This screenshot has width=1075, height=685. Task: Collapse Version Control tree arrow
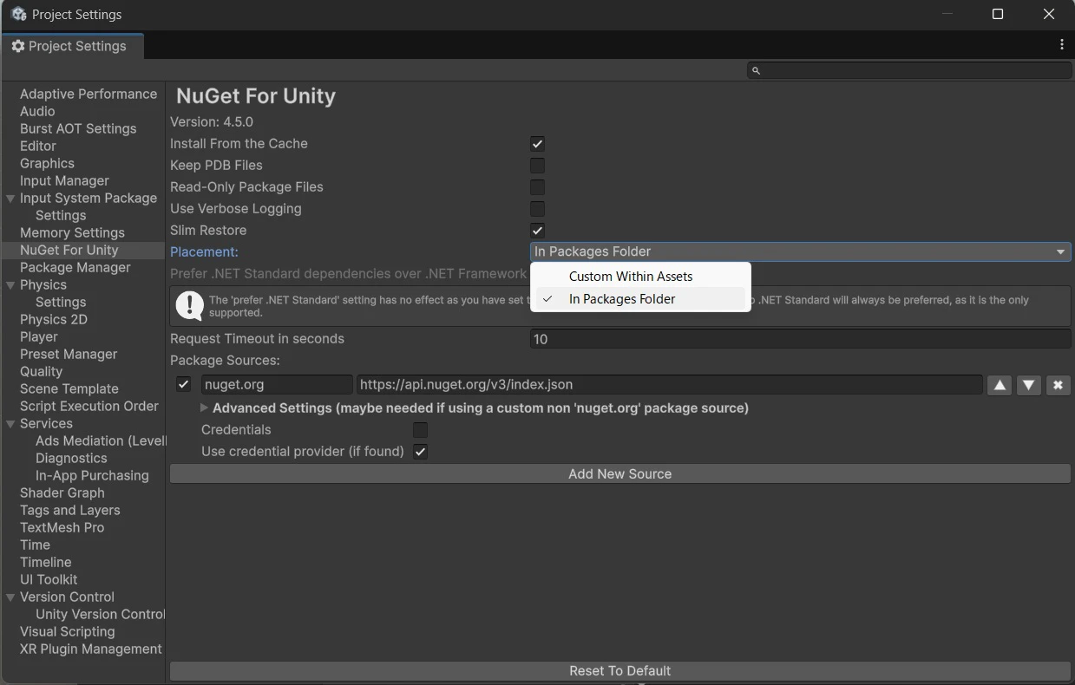10,597
